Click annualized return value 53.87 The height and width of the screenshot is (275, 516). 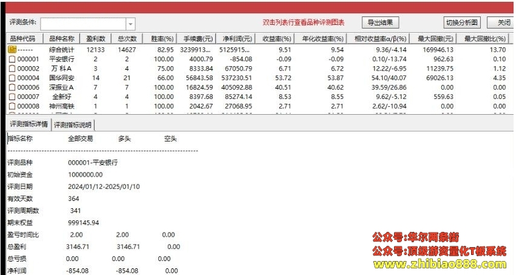pyautogui.click(x=335, y=78)
